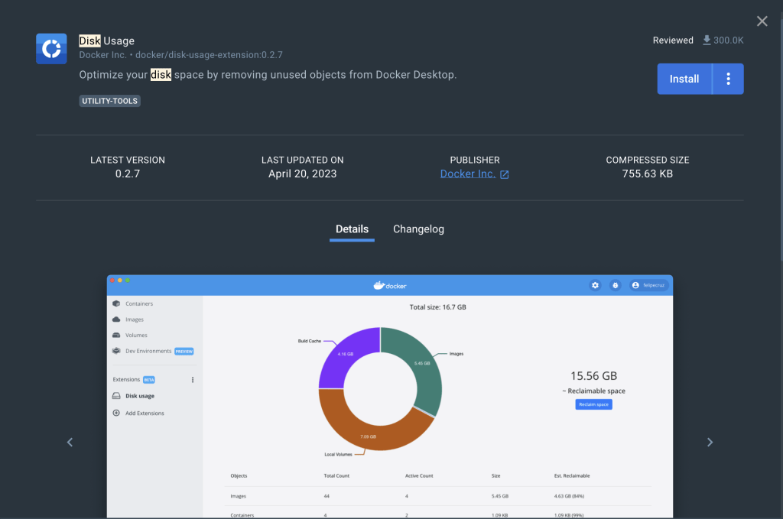
Task: Click the felipecruz user account chip
Action: (x=648, y=285)
